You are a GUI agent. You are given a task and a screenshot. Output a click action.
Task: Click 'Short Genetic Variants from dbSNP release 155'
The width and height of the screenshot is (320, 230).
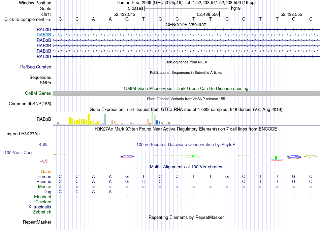(186, 99)
